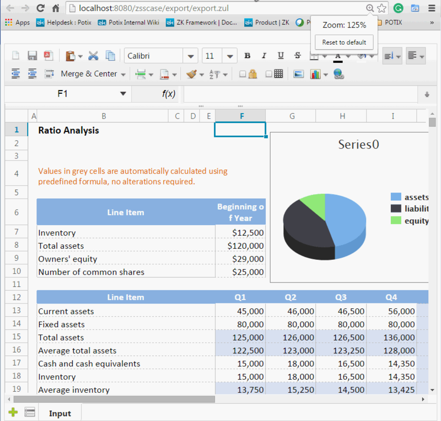This screenshot has width=441, height=421.
Task: Click Reset to default zoom button
Action: [x=344, y=42]
